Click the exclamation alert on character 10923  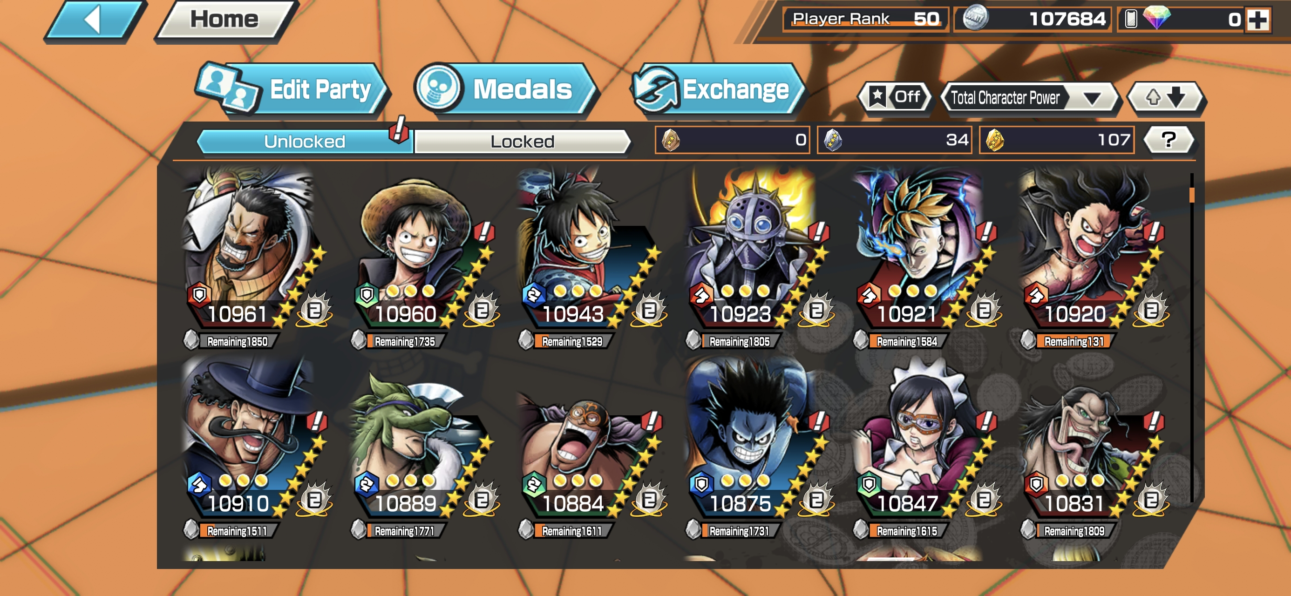point(818,232)
